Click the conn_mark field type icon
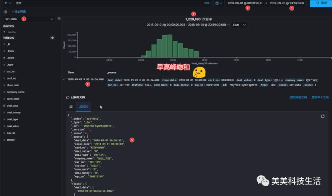The width and height of the screenshot is (332, 196). click(x=4, y=99)
